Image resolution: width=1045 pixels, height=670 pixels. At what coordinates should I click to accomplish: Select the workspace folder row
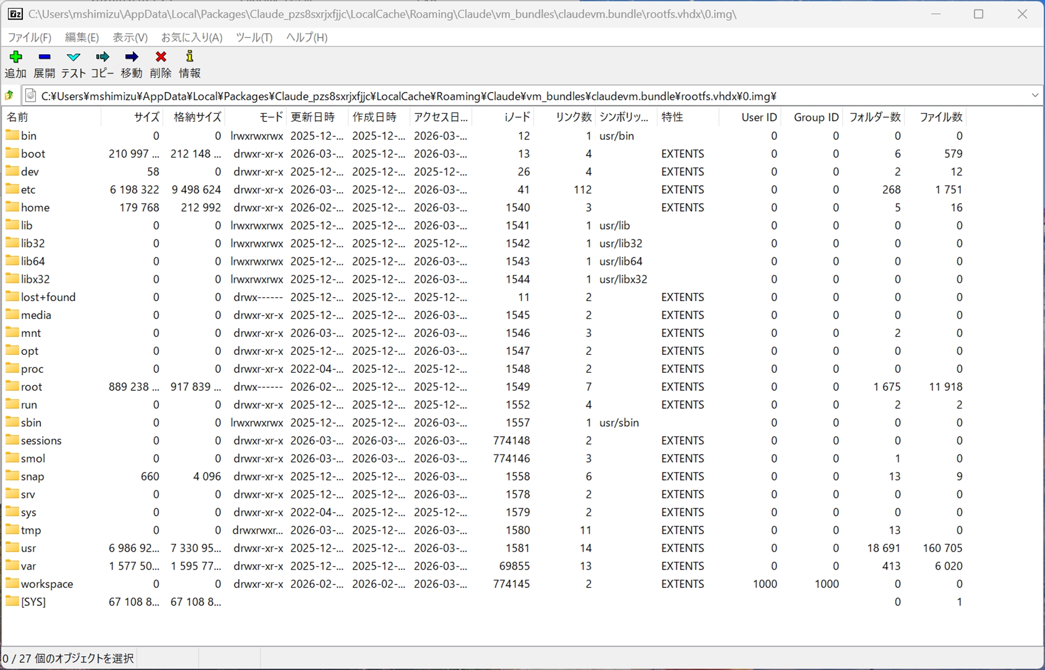[46, 583]
